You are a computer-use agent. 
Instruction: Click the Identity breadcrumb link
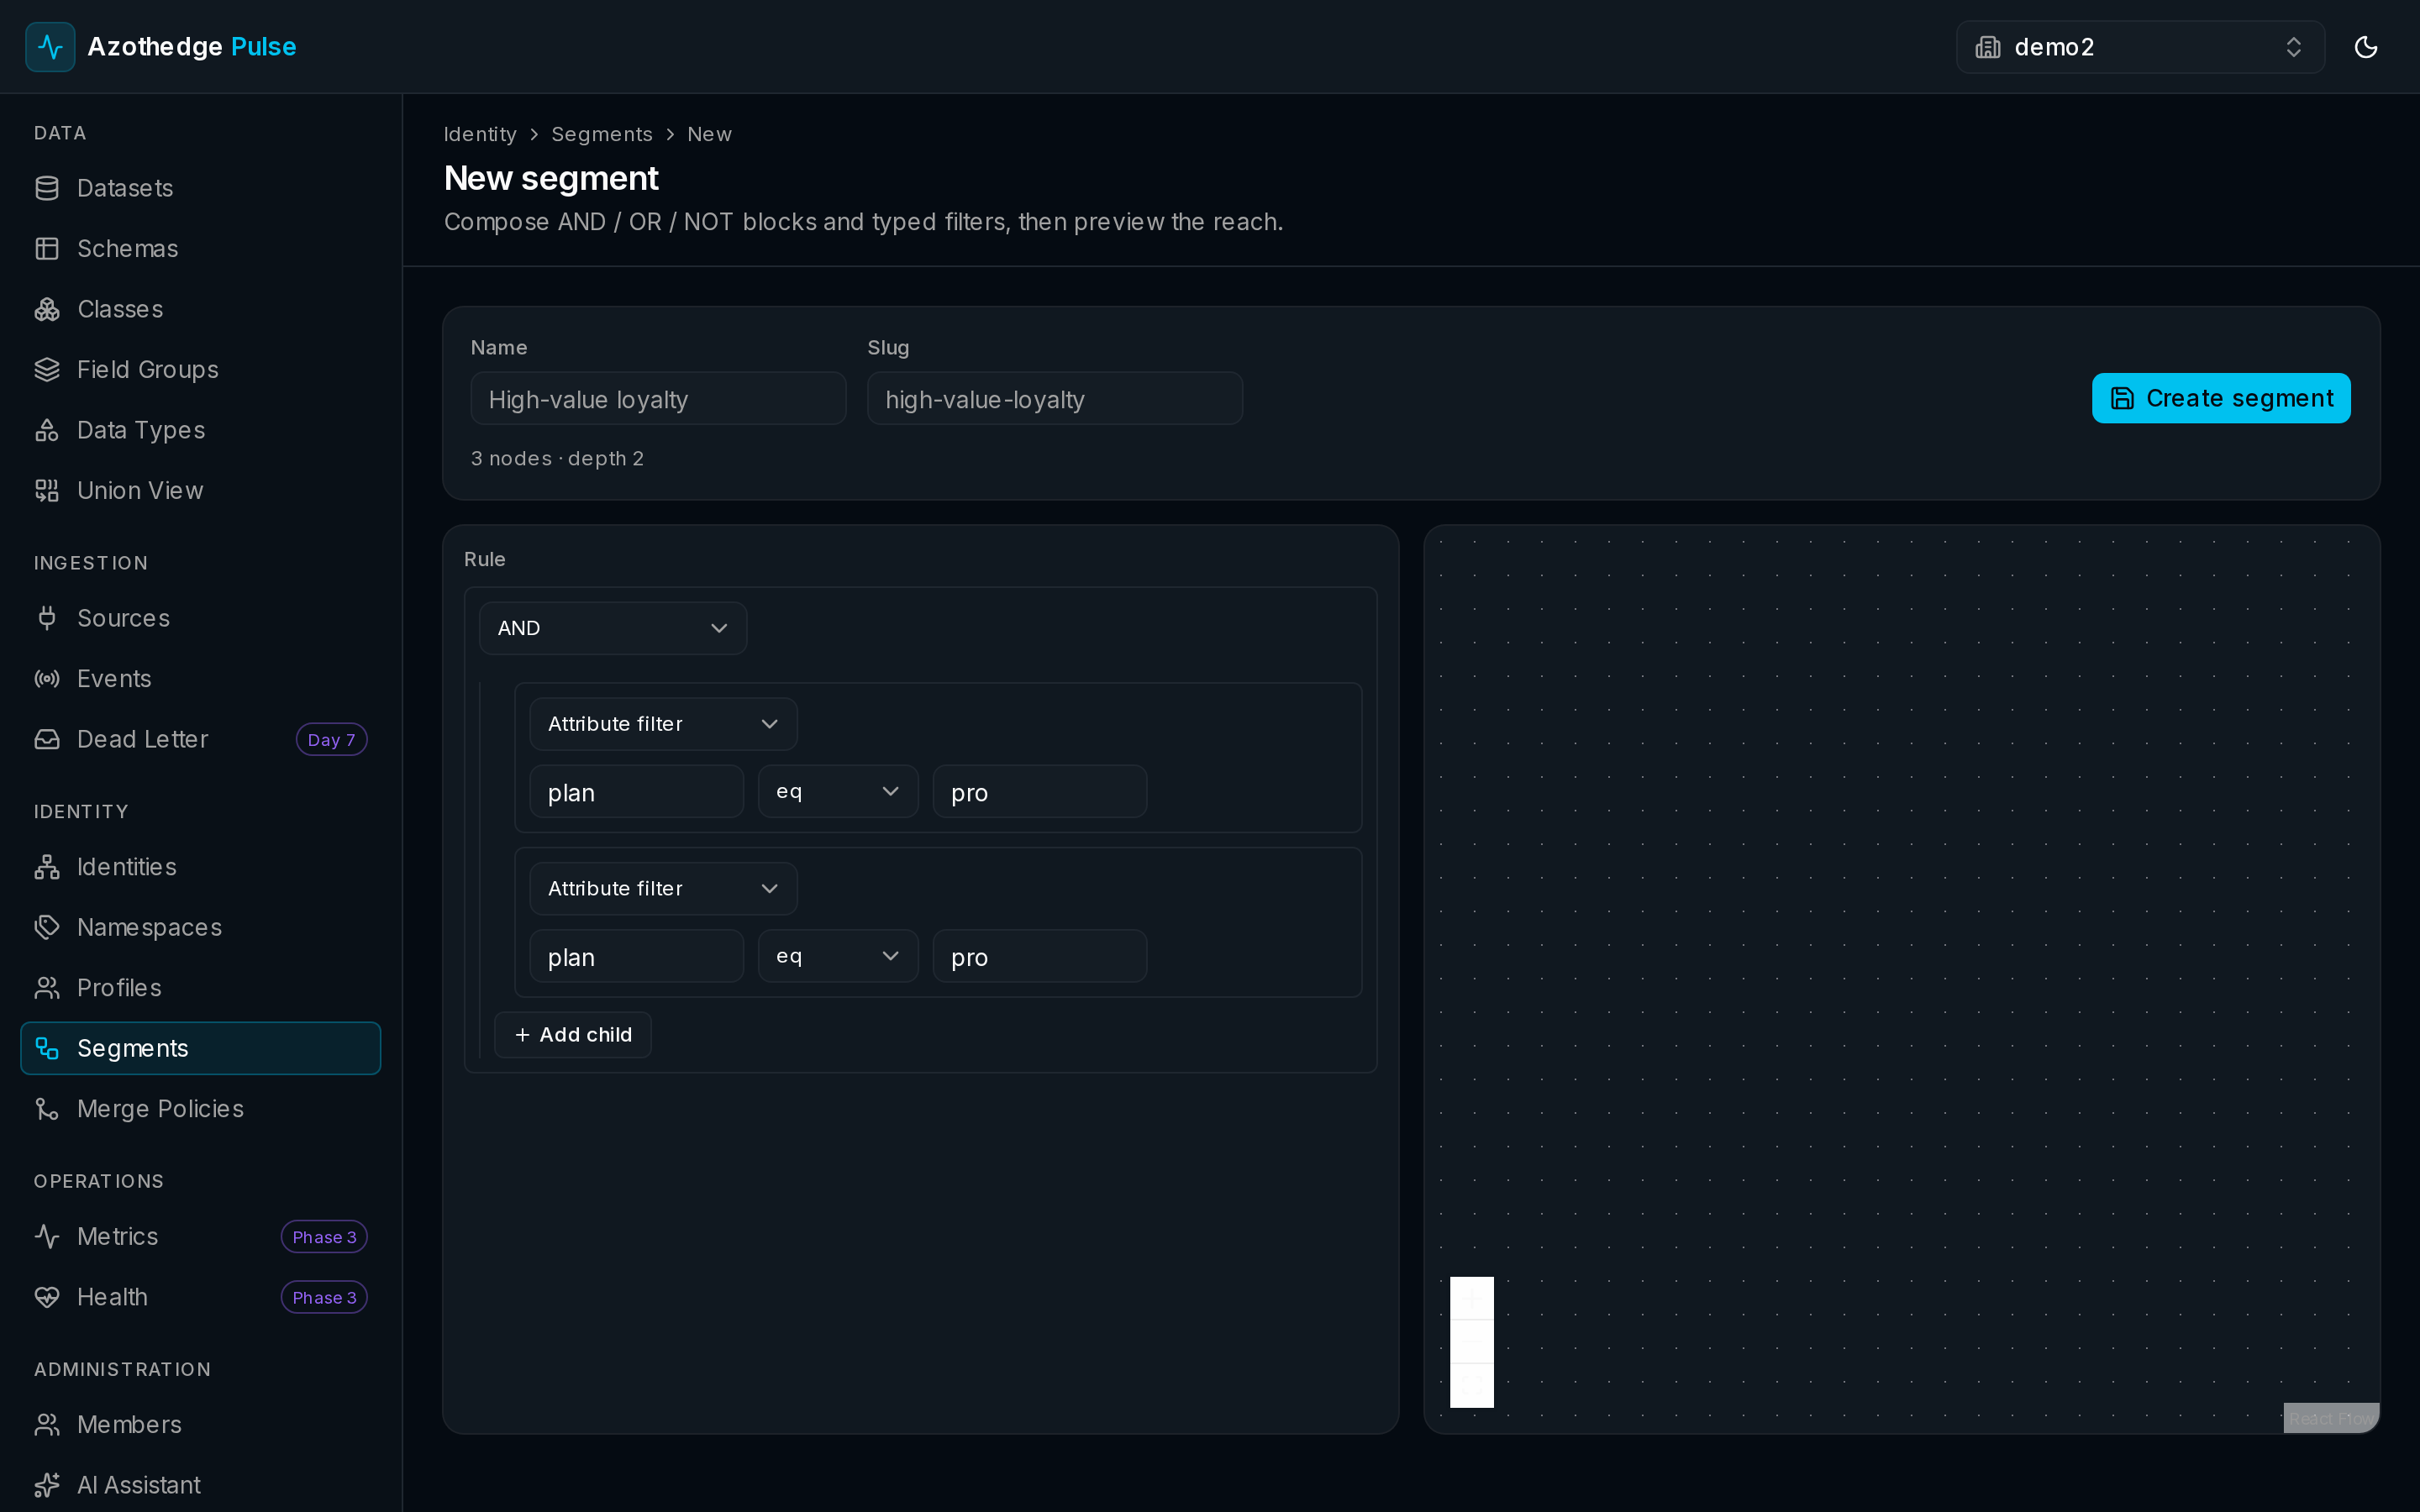click(x=480, y=134)
